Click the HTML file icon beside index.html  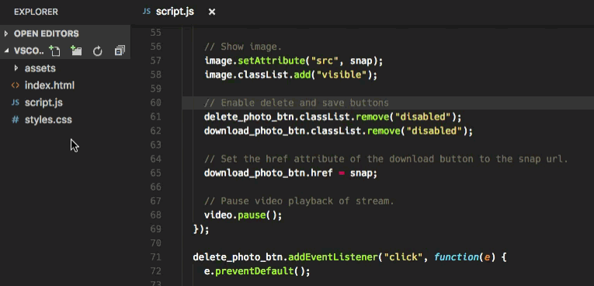point(16,85)
